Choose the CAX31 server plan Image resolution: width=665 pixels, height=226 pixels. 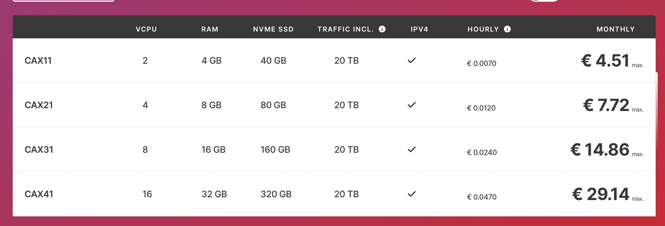click(39, 150)
